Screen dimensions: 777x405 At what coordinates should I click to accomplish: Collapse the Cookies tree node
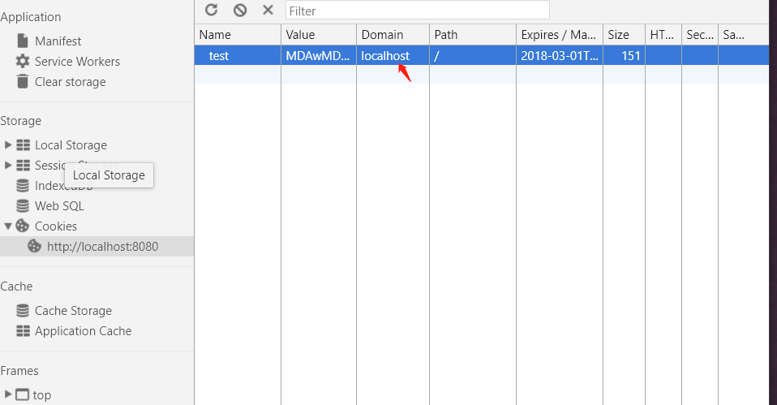tap(8, 226)
